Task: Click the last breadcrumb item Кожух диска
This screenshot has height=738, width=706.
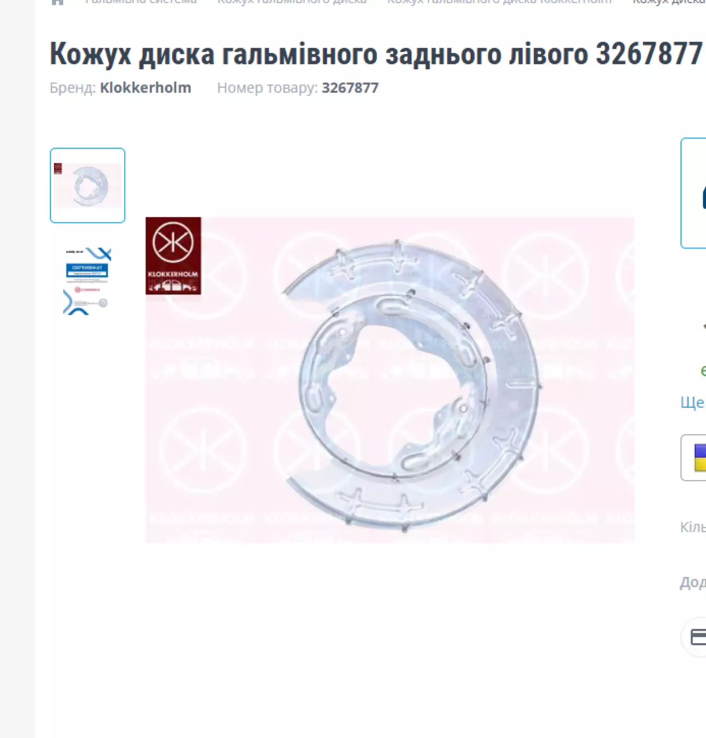Action: [669, 2]
